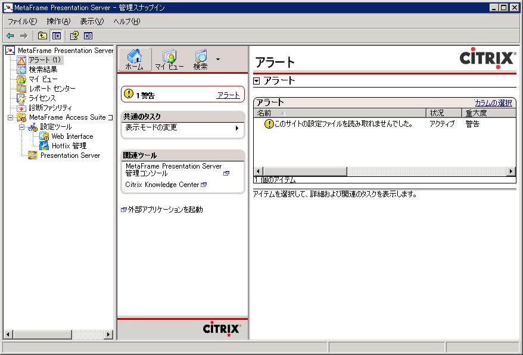Collapse the MetaFrame Access Suite tree node

[x=10, y=117]
